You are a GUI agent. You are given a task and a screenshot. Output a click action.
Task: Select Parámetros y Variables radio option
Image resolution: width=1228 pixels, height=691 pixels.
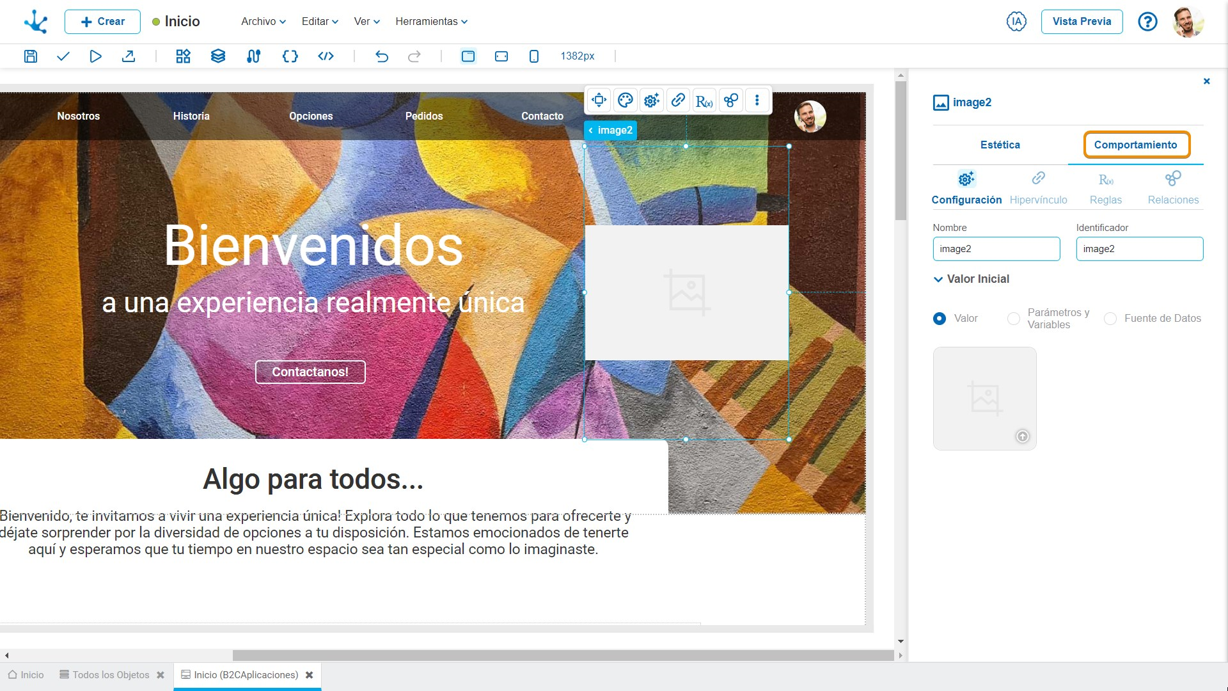point(1014,319)
